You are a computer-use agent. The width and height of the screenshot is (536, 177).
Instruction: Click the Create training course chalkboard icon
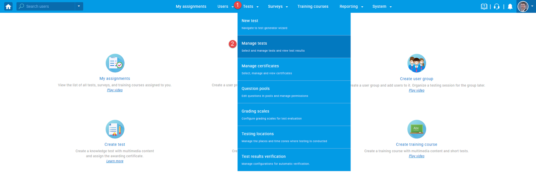point(416,129)
